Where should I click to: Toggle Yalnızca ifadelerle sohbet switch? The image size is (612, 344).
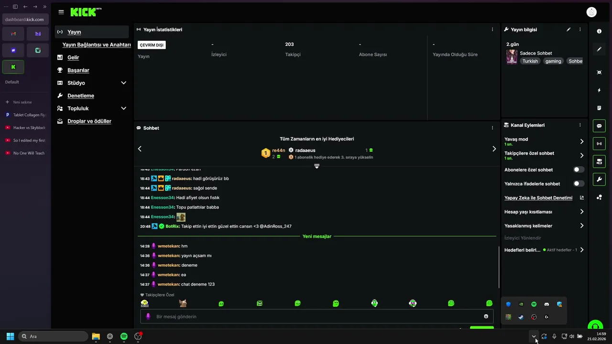(x=579, y=183)
